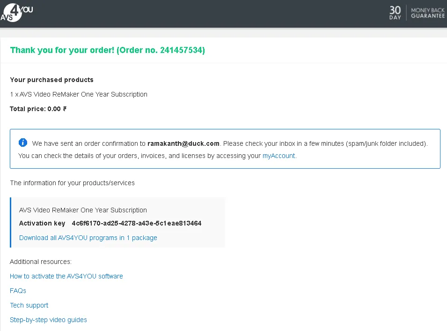The width and height of the screenshot is (447, 331).
Task: Go to the FAQs page
Action: tap(18, 291)
